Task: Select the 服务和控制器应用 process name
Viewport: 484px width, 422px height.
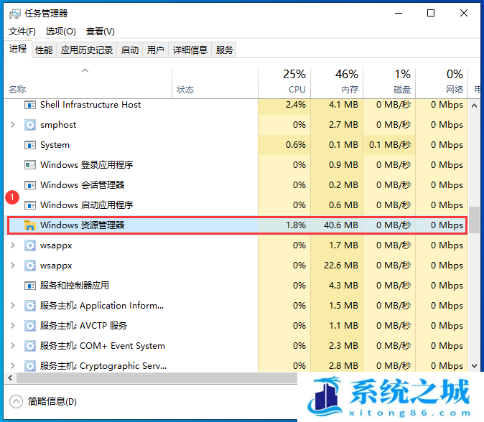Action: point(75,286)
